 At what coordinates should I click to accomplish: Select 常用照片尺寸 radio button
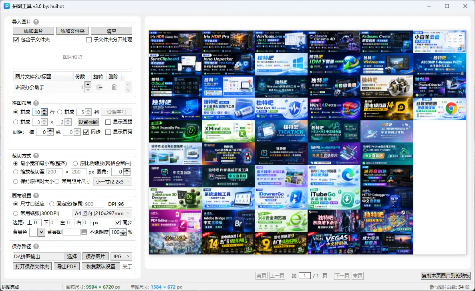56,181
